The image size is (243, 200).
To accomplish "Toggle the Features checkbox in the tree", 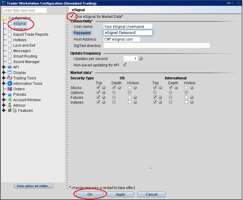I will [10, 110].
